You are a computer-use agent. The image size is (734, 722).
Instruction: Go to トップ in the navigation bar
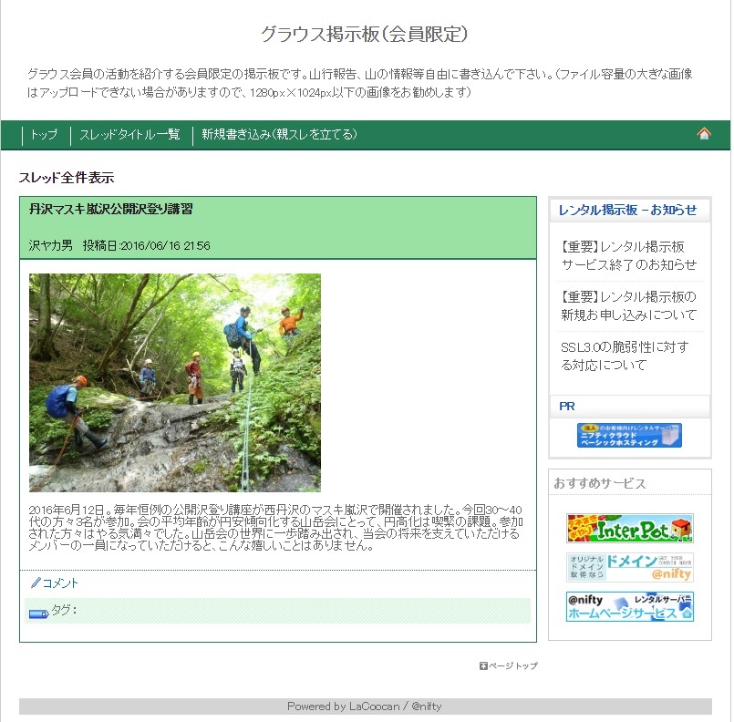[x=44, y=135]
